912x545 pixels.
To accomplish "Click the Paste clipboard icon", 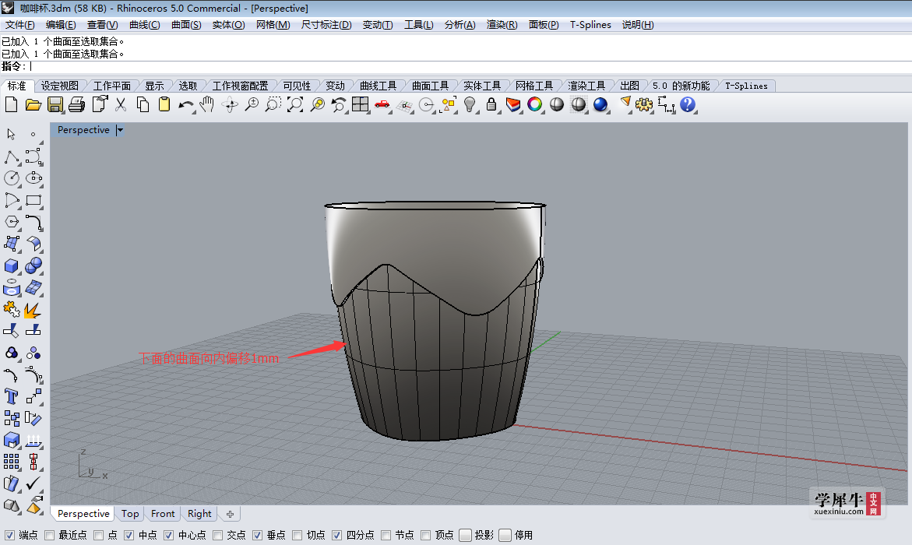I will point(164,104).
